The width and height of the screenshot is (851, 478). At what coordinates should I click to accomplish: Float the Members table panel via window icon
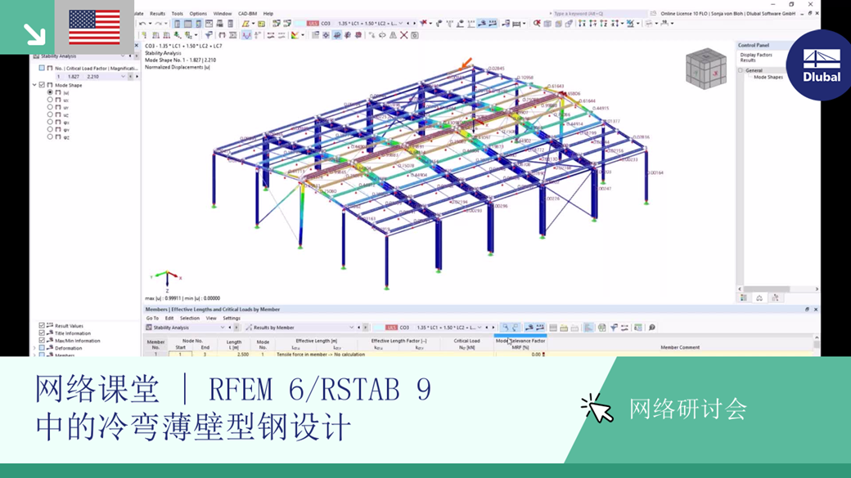click(807, 310)
